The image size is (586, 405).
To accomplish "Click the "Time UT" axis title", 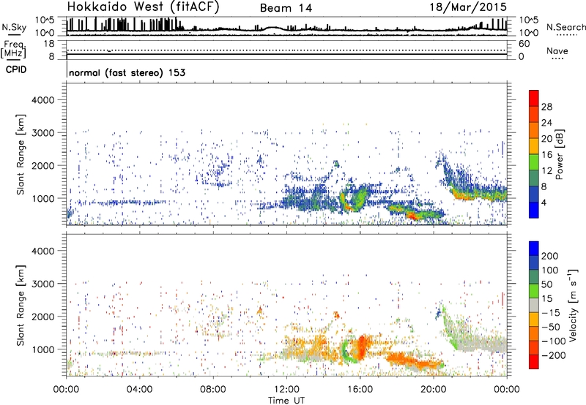I will click(x=286, y=401).
